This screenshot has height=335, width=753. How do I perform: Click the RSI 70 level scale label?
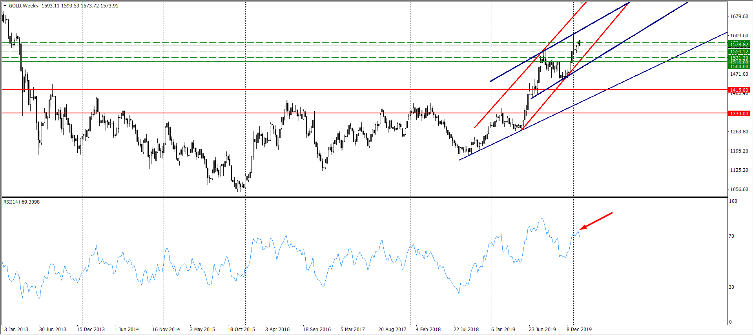click(x=731, y=236)
